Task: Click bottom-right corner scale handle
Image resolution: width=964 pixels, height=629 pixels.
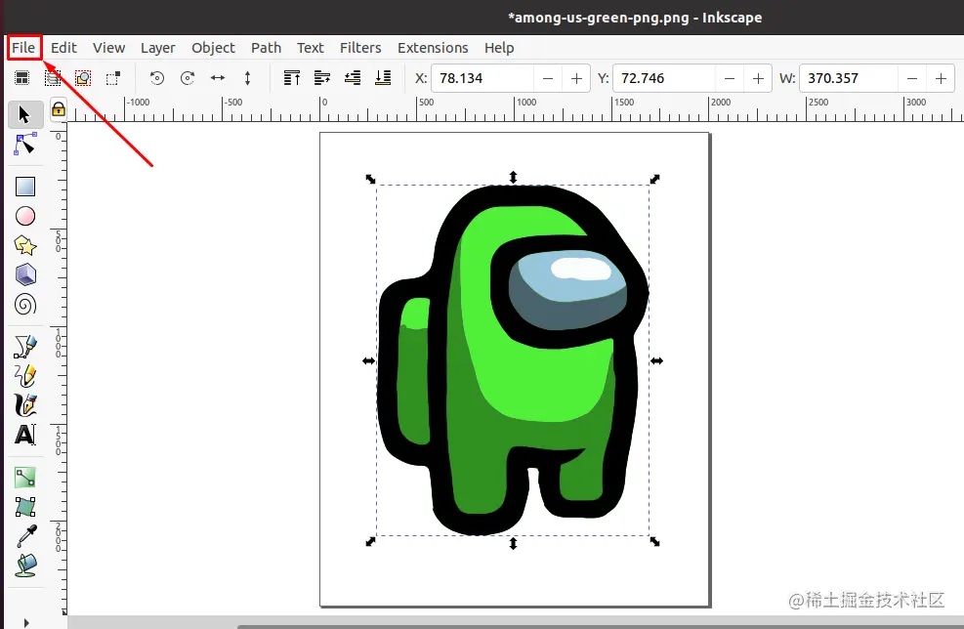Action: [654, 542]
